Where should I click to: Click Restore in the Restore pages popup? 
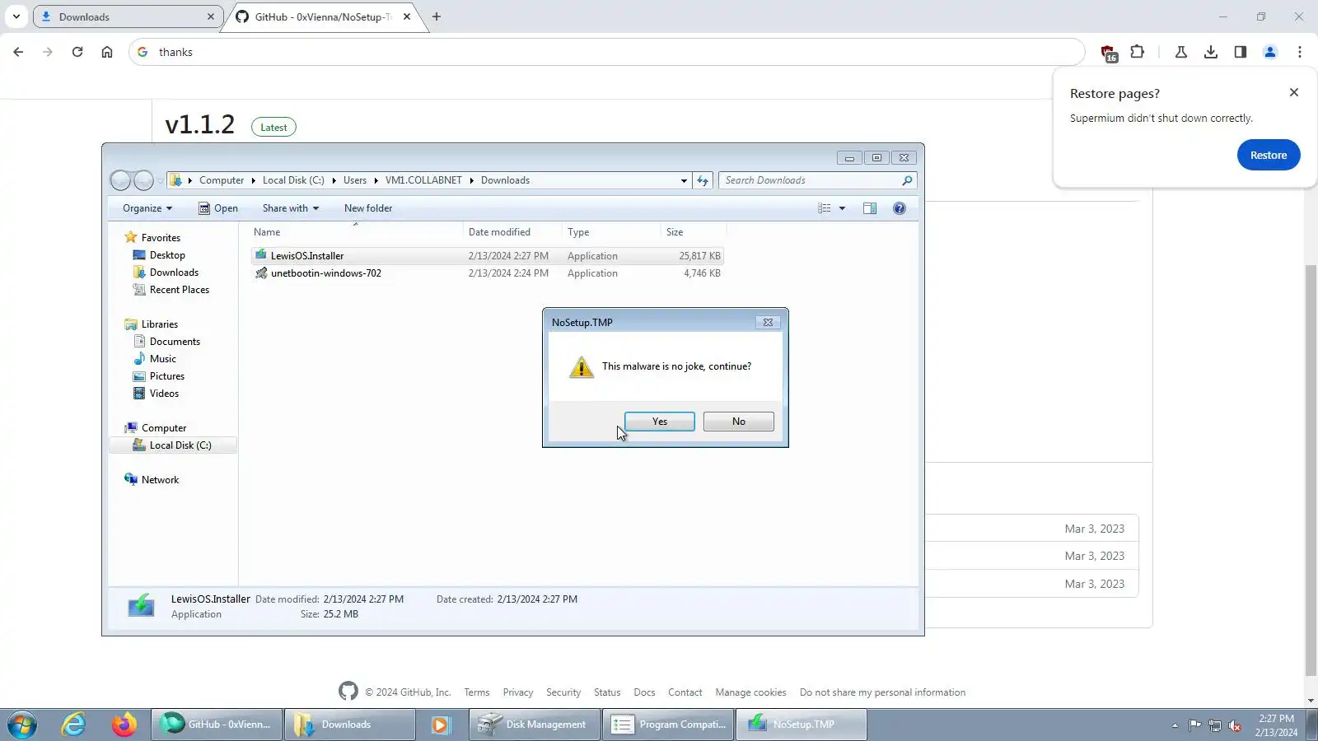(1268, 155)
